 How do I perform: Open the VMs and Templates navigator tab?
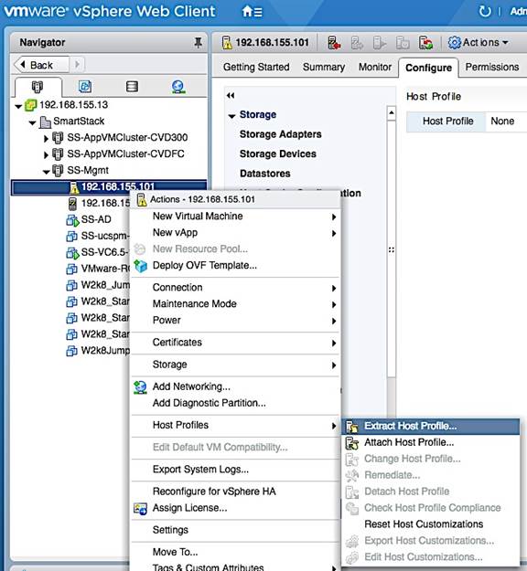(85, 86)
